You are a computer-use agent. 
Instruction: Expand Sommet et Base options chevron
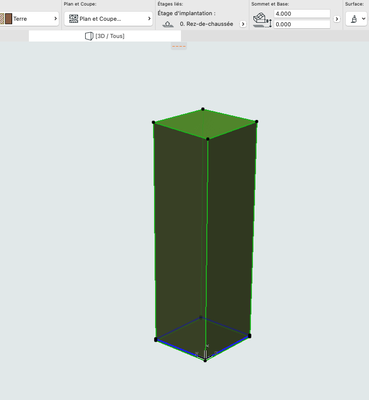pyautogui.click(x=337, y=19)
